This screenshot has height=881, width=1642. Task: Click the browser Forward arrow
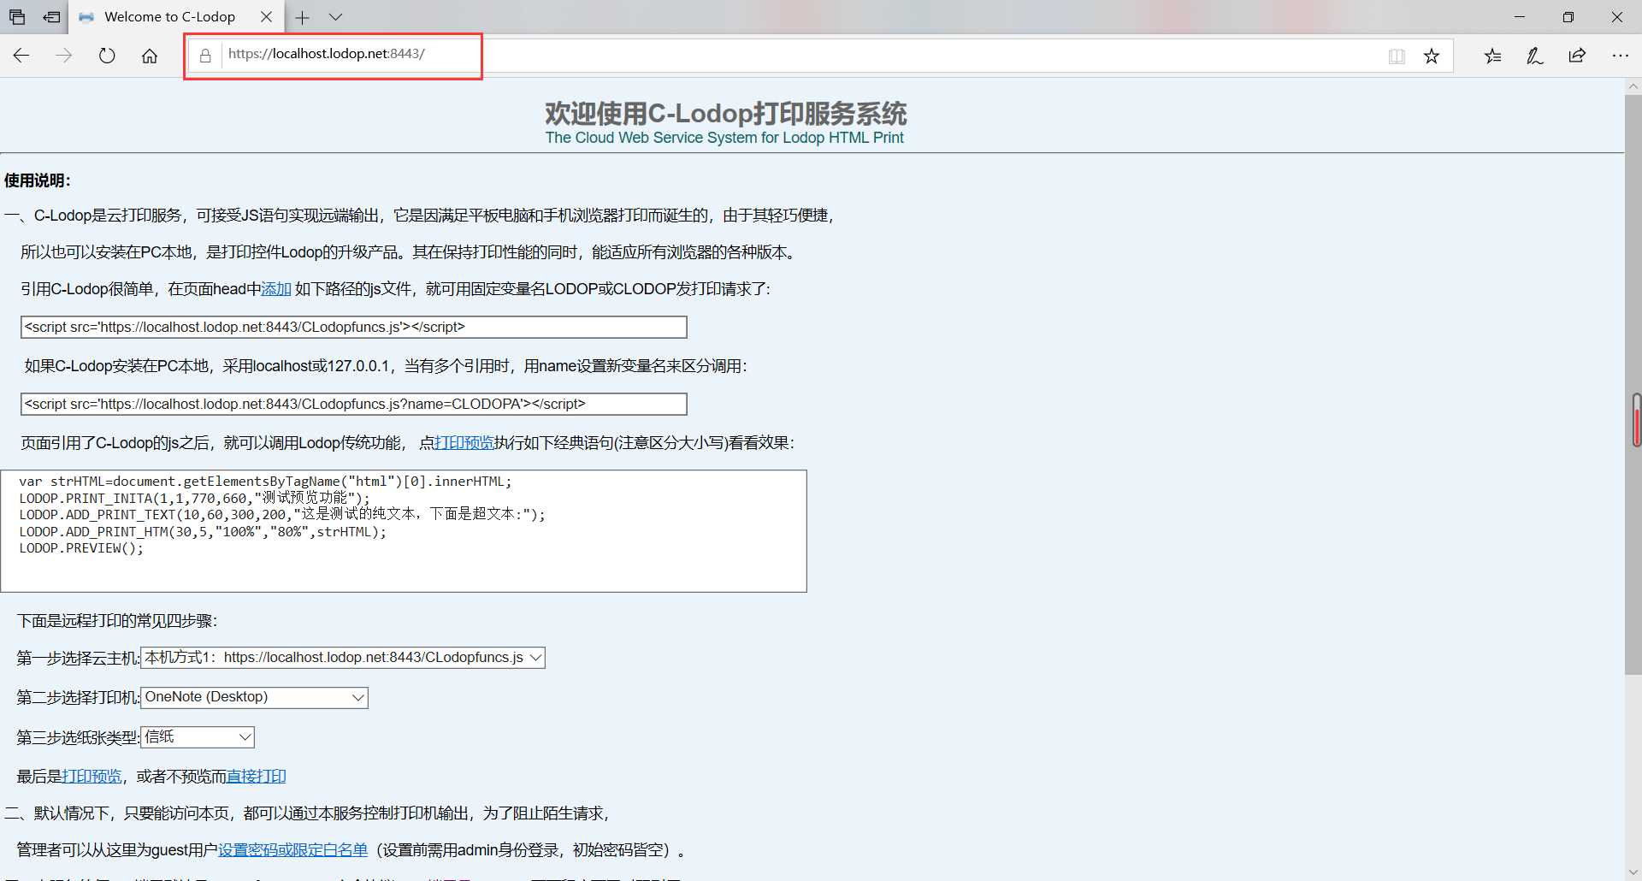tap(64, 56)
